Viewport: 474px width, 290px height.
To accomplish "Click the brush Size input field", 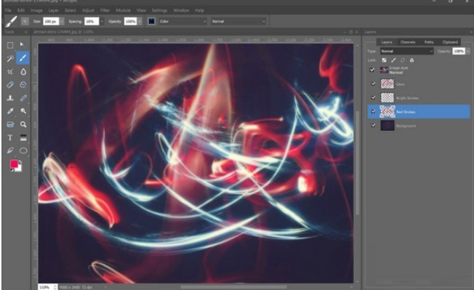I will pyautogui.click(x=51, y=22).
